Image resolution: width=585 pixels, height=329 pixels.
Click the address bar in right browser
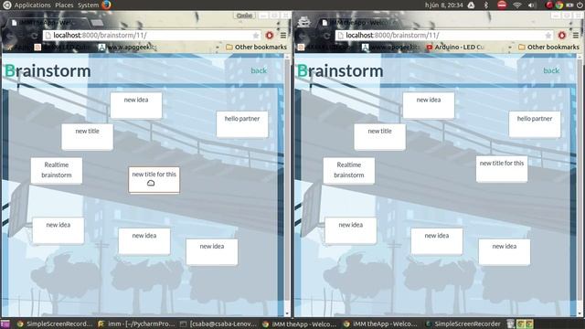(443, 36)
